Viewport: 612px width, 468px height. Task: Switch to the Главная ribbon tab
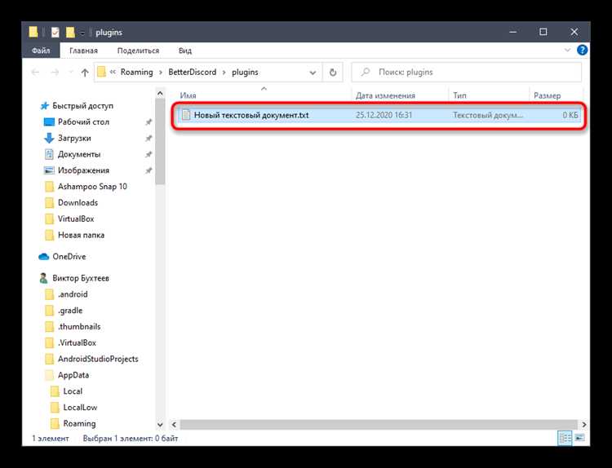[83, 51]
